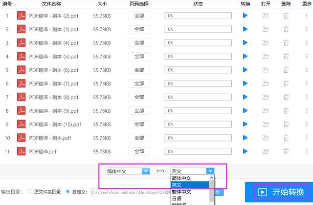Click progress bar of 副本 (6).pdf

[x=198, y=70]
